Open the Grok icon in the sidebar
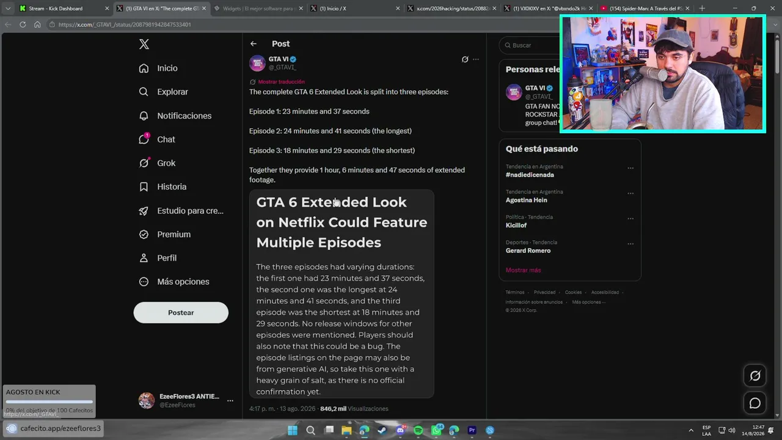Image resolution: width=782 pixels, height=440 pixels. (144, 163)
